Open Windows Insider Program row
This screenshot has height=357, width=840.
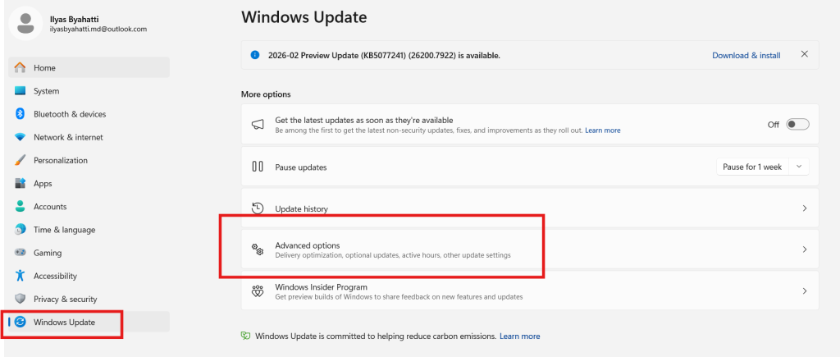pos(530,291)
